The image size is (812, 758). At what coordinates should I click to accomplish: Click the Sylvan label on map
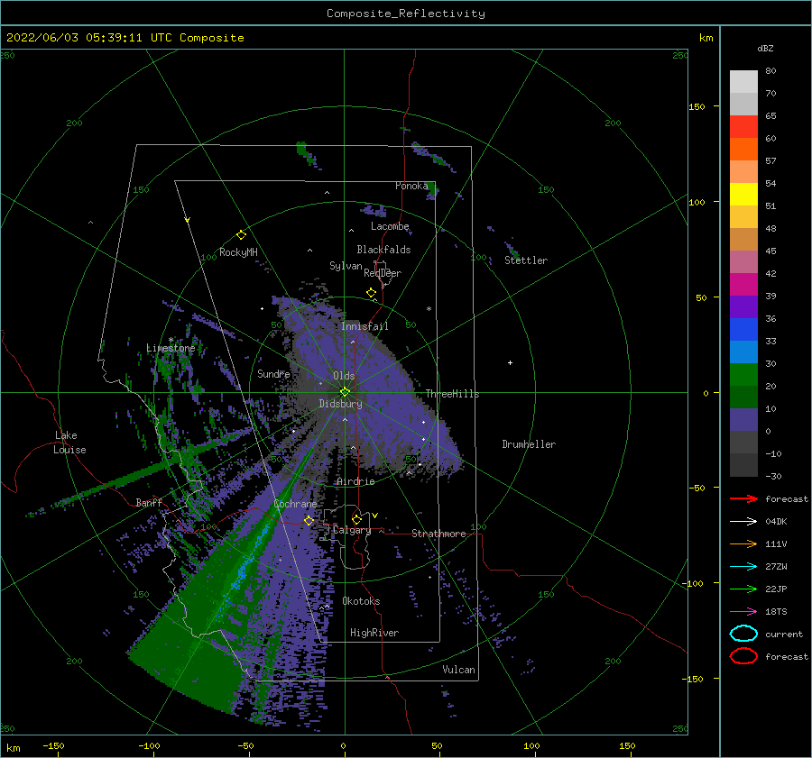tap(346, 266)
